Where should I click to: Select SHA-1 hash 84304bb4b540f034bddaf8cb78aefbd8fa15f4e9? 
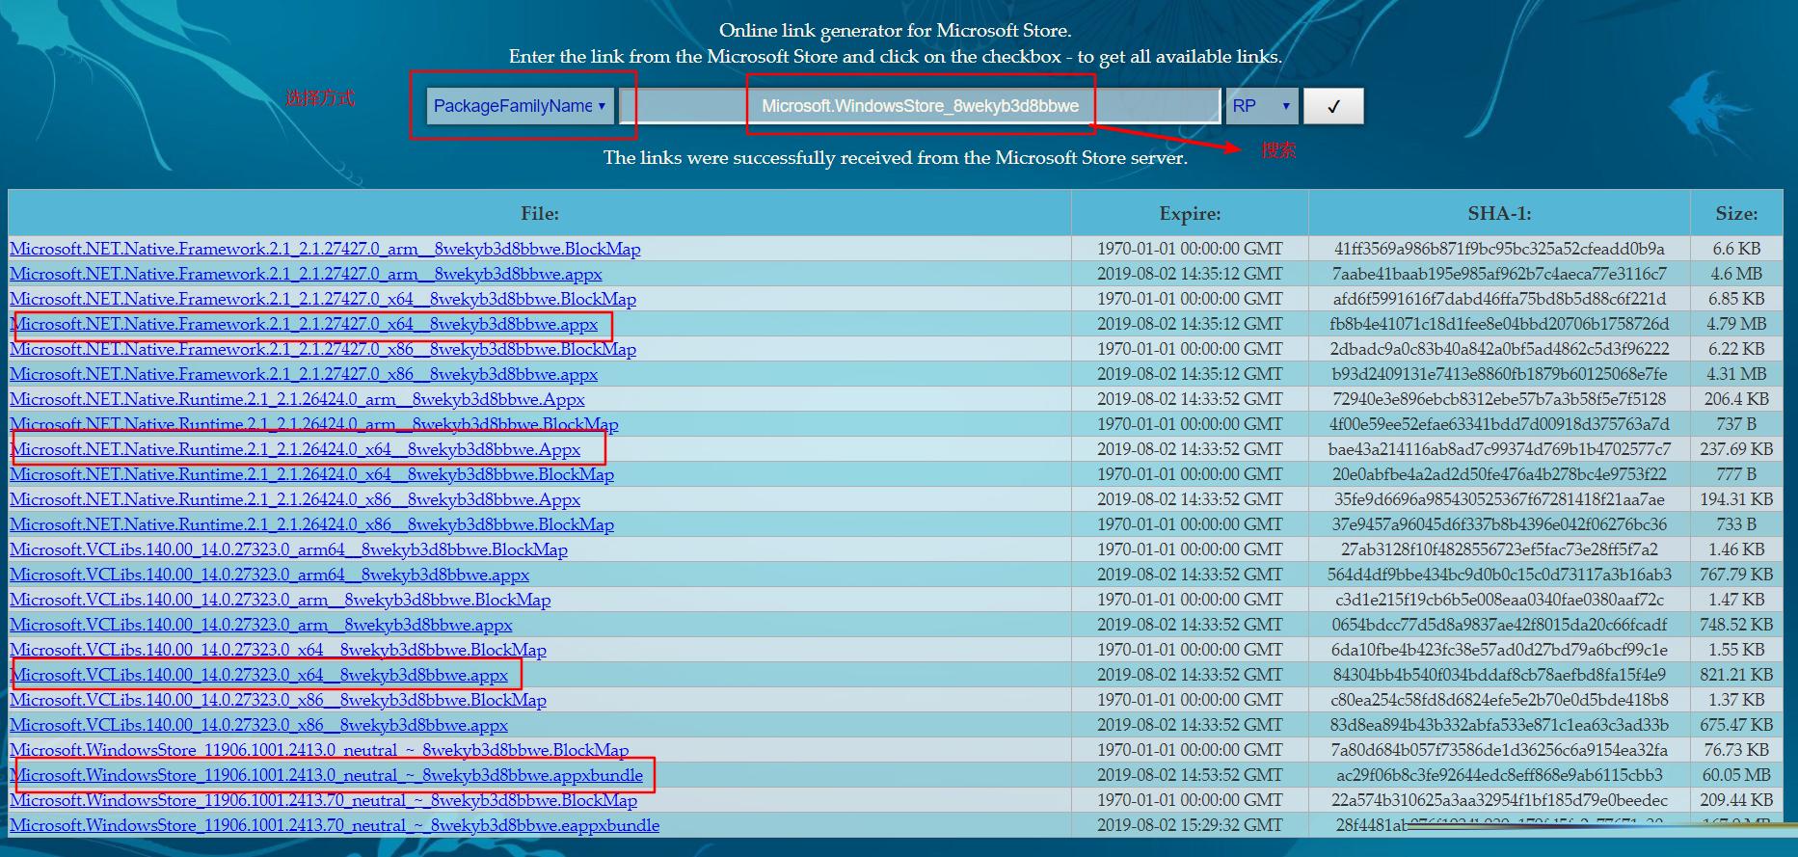[1499, 675]
